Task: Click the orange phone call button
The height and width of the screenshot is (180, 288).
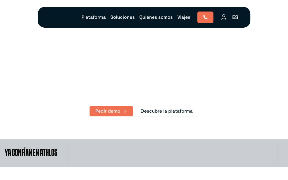Action: pyautogui.click(x=205, y=17)
